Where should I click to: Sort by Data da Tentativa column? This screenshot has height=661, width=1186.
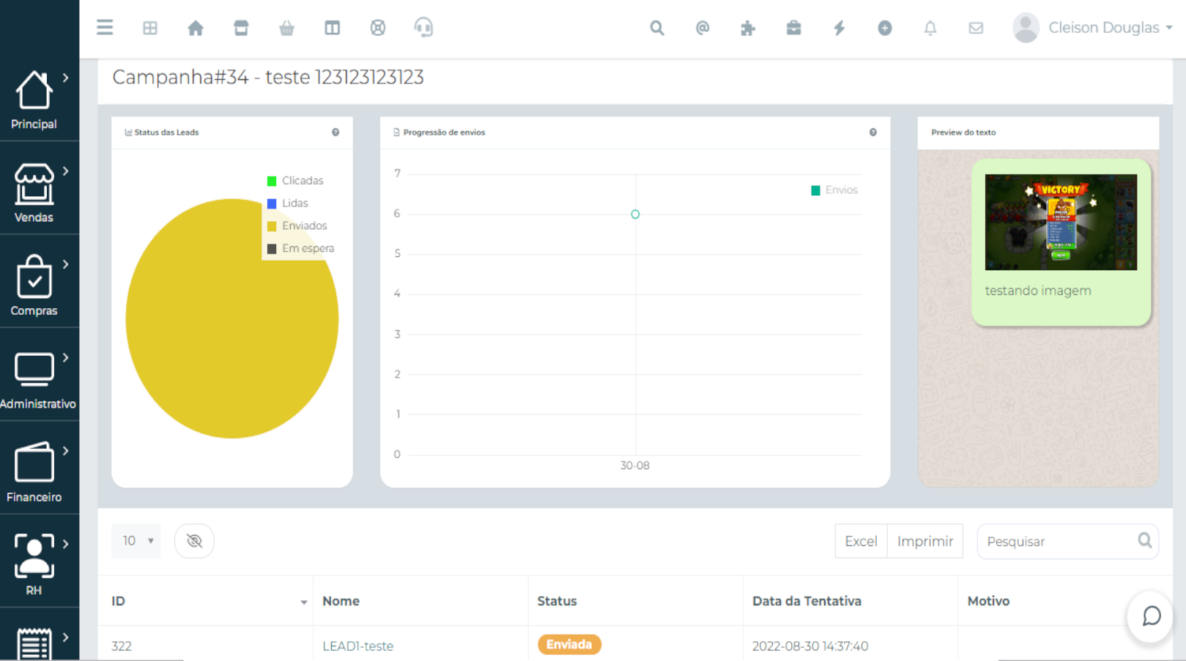click(x=850, y=601)
